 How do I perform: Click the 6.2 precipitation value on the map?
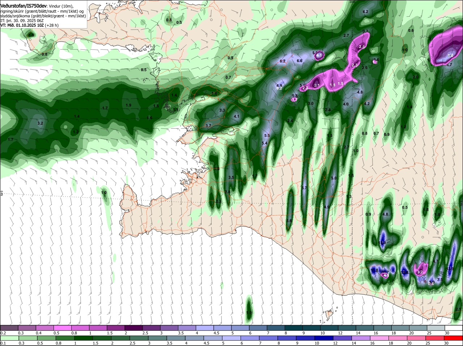283,61
